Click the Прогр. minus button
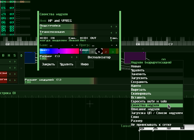Screen dimensions: 194x140 (x=112, y=45)
